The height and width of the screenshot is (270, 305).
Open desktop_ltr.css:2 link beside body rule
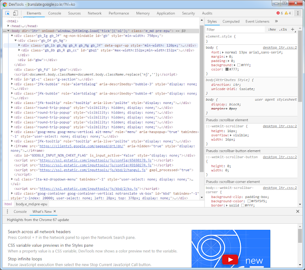coord(280,48)
